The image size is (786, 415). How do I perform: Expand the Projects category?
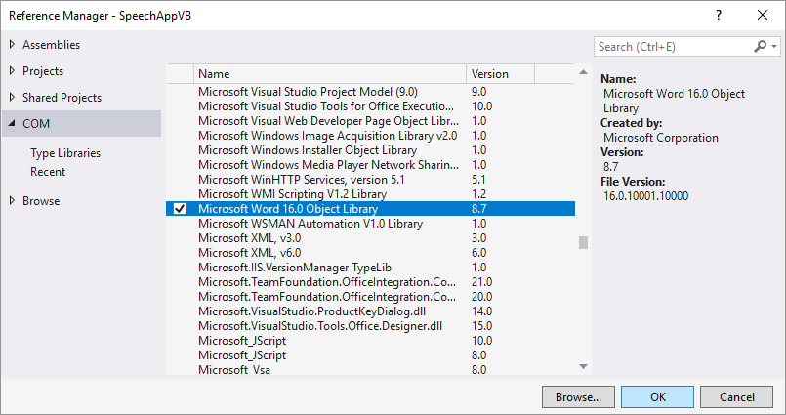click(12, 71)
